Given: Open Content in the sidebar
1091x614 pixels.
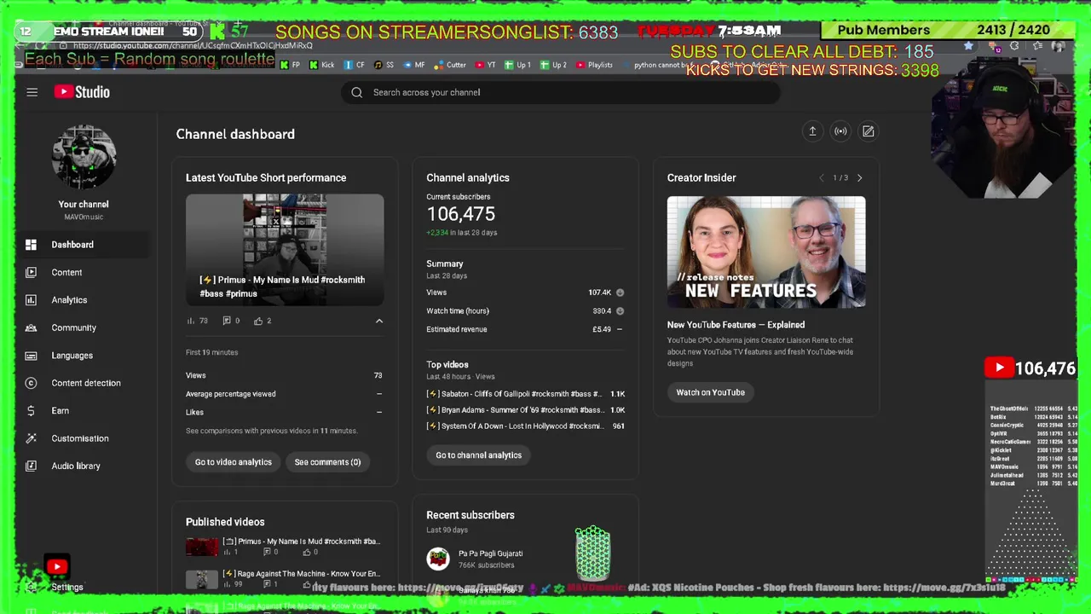Looking at the screenshot, I should click(84, 272).
